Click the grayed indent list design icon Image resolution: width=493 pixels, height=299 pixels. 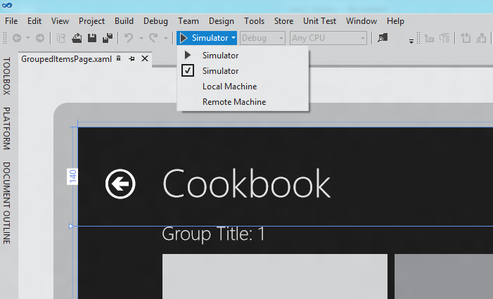(444, 39)
